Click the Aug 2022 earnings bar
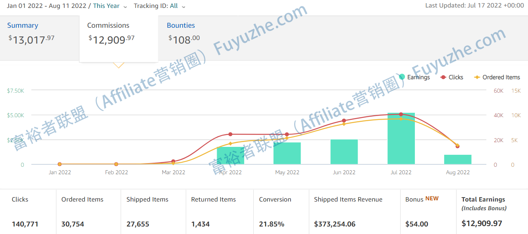This screenshot has width=528, height=234. [458, 160]
